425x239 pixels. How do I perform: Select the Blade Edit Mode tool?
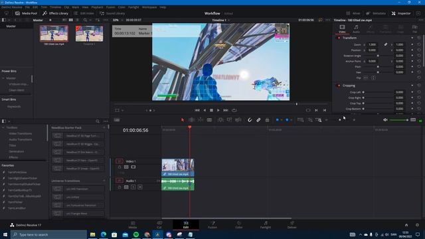click(209, 119)
